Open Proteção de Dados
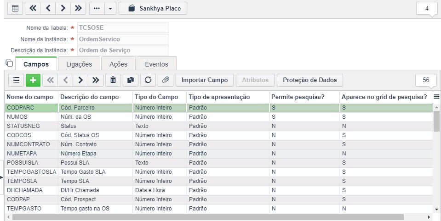The image size is (441, 221). 309,80
